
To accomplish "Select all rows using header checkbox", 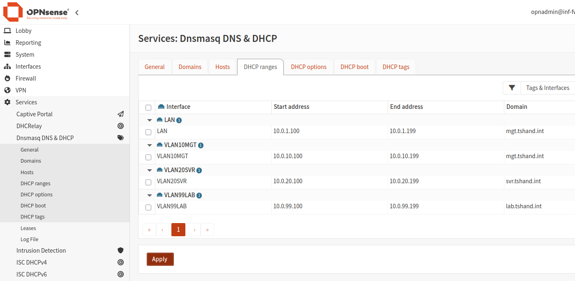I will pyautogui.click(x=148, y=107).
